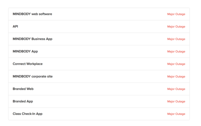Viewport: 201px width, 126px height.
Task: Click empty area of the Branded Web row
Action: tap(100, 89)
